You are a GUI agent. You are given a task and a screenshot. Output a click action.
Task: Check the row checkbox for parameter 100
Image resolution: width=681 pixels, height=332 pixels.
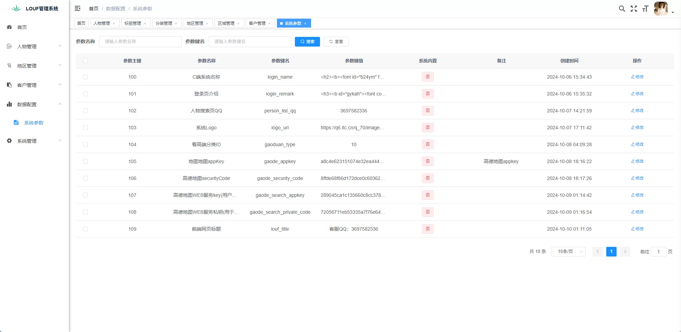point(85,77)
